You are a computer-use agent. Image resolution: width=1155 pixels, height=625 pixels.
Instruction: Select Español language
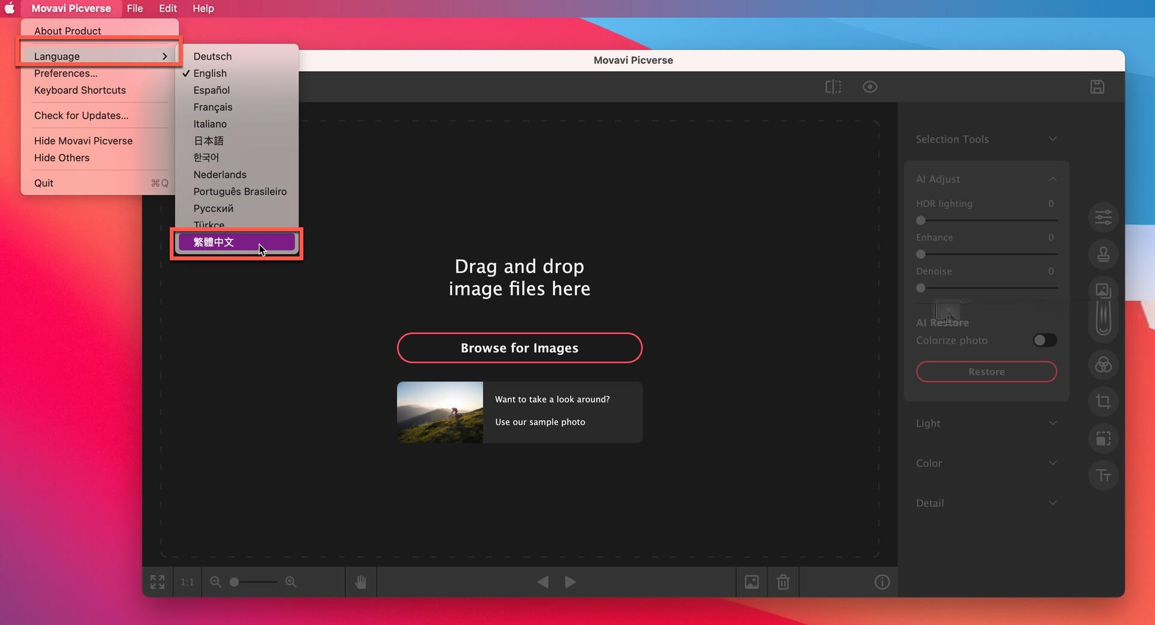[237, 90]
